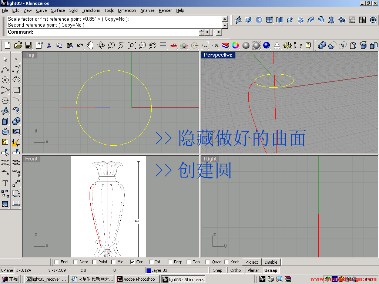
Task: Switch to Adobe Photoshop in taskbar
Action: click(x=136, y=279)
